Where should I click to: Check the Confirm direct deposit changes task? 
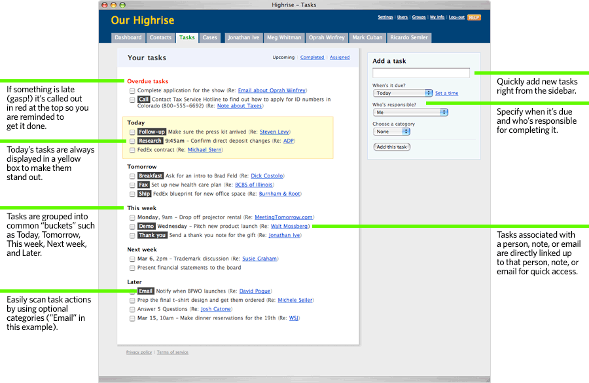[x=132, y=141]
